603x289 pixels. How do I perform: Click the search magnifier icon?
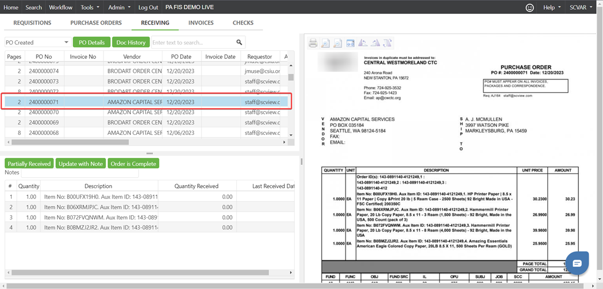239,42
